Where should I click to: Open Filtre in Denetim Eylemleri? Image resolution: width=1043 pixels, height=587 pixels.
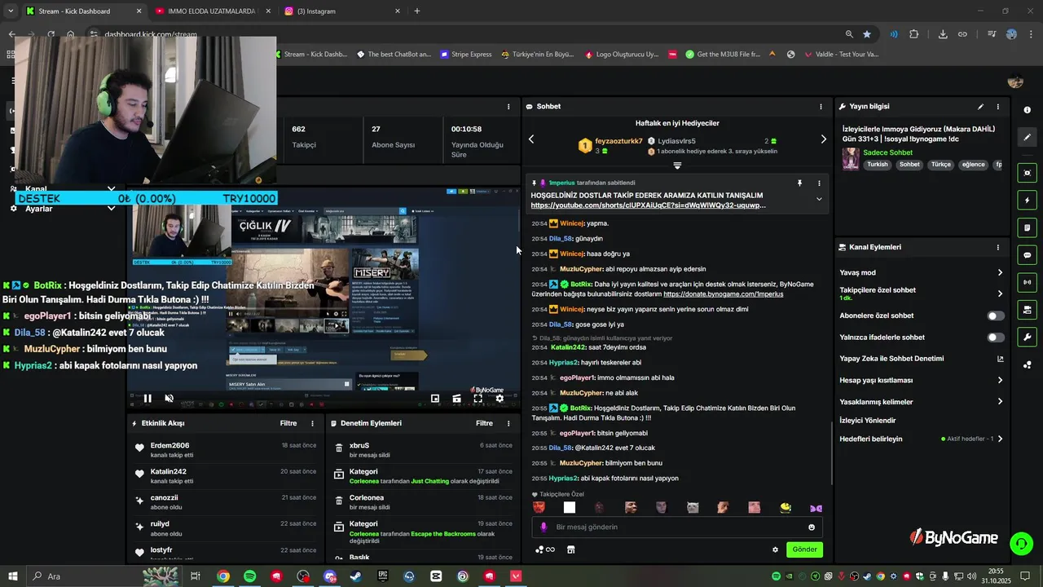click(x=484, y=423)
